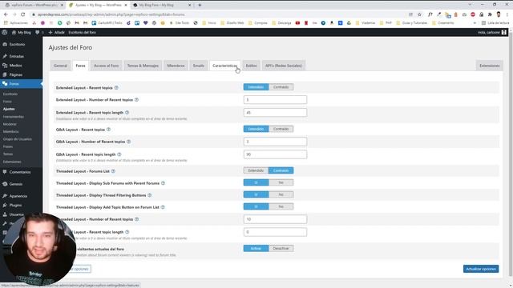513x288 pixels.
Task: Choose No for Display Sub Forums with Parent Forums
Action: click(x=281, y=182)
